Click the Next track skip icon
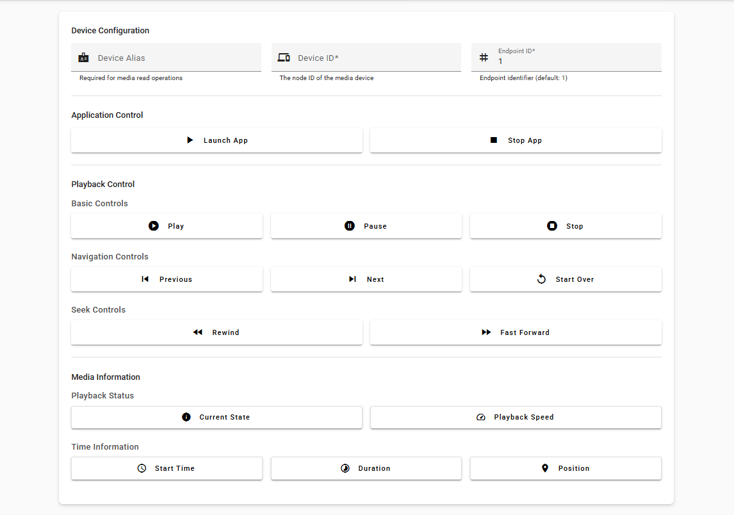 [352, 279]
